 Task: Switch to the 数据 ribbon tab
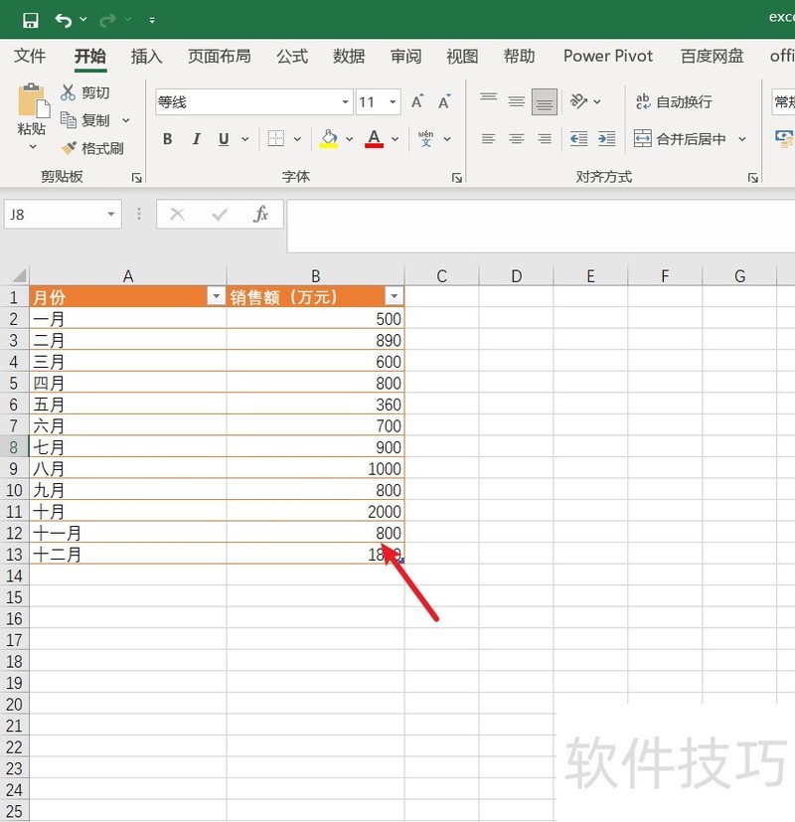click(x=349, y=57)
